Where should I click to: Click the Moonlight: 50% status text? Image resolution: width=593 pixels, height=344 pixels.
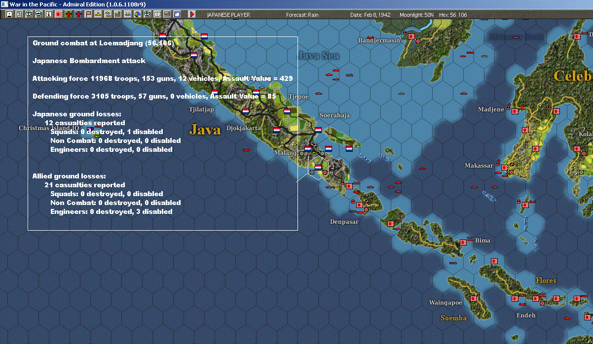417,15
